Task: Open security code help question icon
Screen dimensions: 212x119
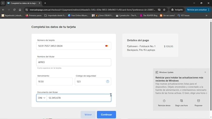Action: coord(108,81)
